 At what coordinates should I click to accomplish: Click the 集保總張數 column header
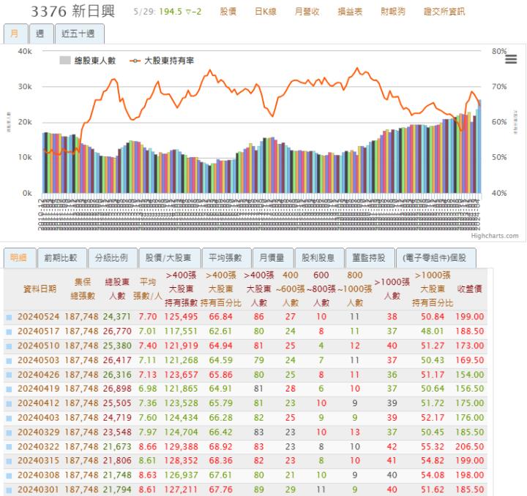[83, 289]
